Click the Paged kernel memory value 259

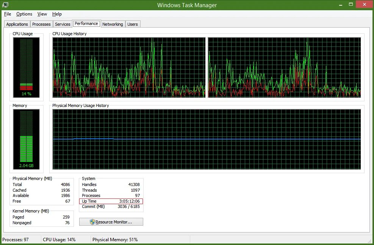click(66, 217)
